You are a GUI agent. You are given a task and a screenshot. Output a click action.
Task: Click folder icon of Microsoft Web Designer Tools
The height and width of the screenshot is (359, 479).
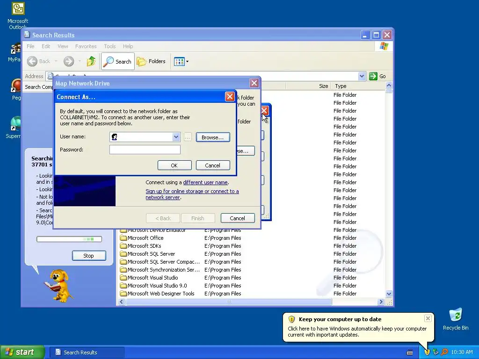123,294
